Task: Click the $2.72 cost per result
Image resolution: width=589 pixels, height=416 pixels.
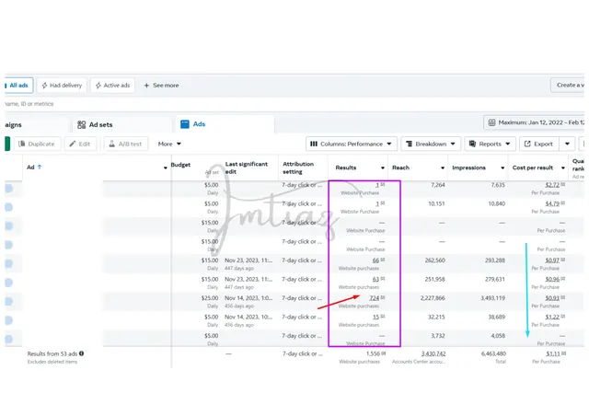Action: pyautogui.click(x=552, y=185)
